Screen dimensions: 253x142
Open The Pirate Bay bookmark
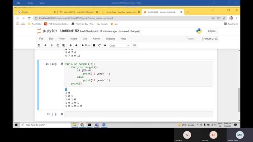[x=83, y=24]
